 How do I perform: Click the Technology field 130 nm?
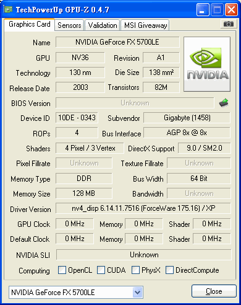(x=80, y=73)
